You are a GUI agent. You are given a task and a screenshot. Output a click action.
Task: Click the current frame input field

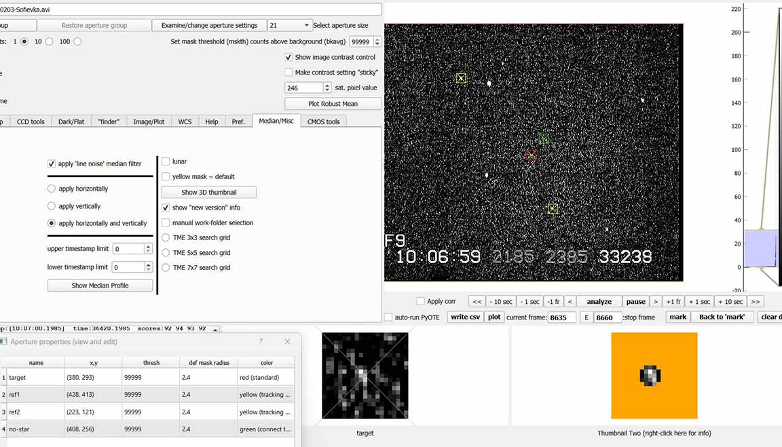[561, 317]
